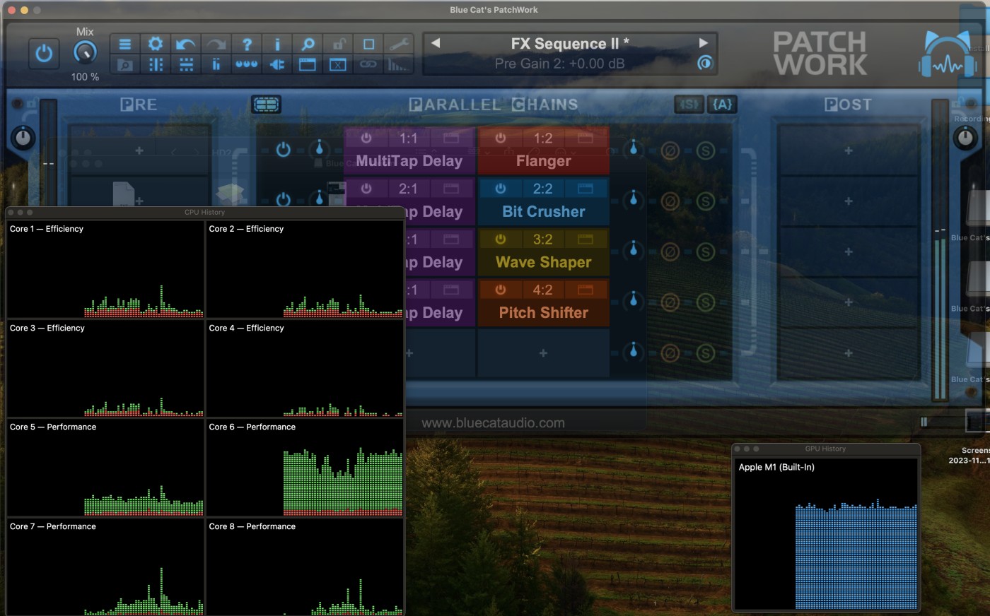Screen dimensions: 990x616
Task: Select the next preset arrow
Action: pyautogui.click(x=704, y=43)
